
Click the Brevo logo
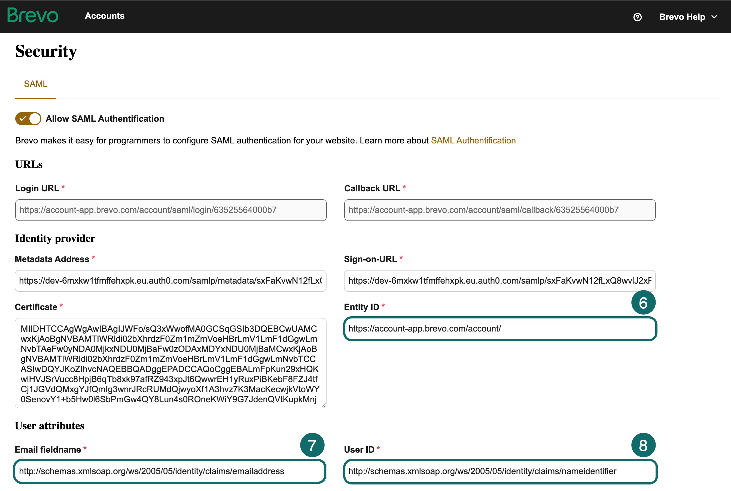pyautogui.click(x=33, y=15)
